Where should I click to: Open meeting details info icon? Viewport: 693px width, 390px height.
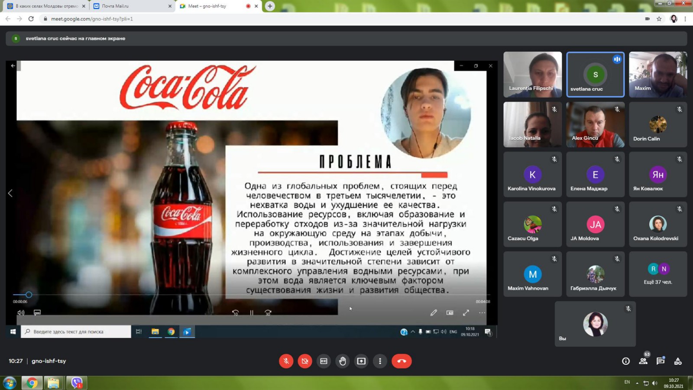pyautogui.click(x=626, y=361)
